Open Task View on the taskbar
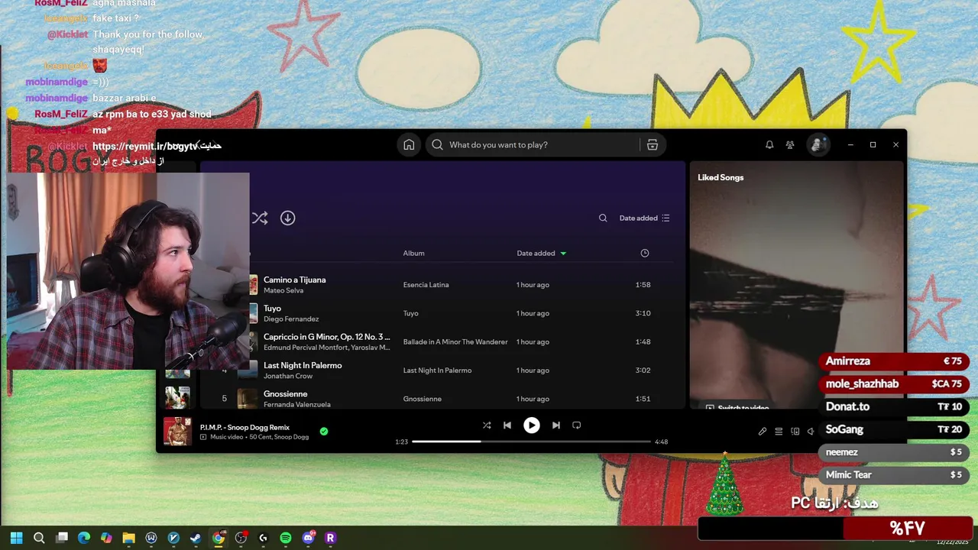The height and width of the screenshot is (550, 978). point(62,538)
